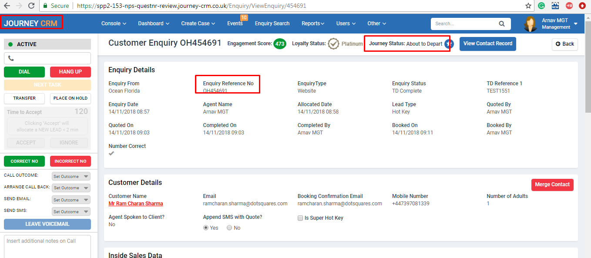The width and height of the screenshot is (591, 258).
Task: Open Mr Ram Charan Sharma link
Action: pos(136,204)
